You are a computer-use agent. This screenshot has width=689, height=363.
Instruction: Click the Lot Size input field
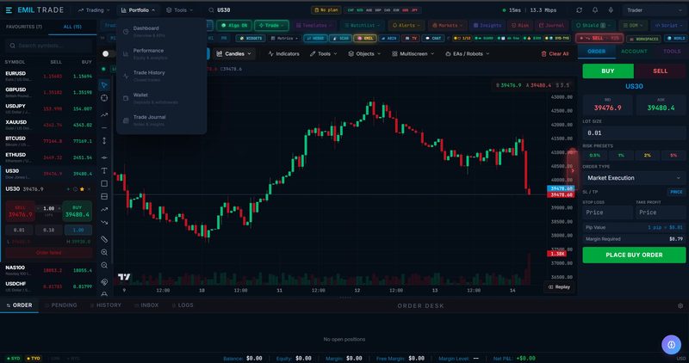coord(634,132)
